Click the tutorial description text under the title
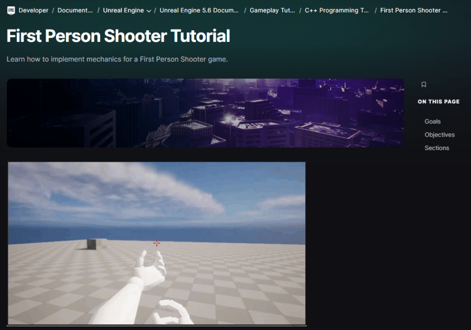 (117, 59)
